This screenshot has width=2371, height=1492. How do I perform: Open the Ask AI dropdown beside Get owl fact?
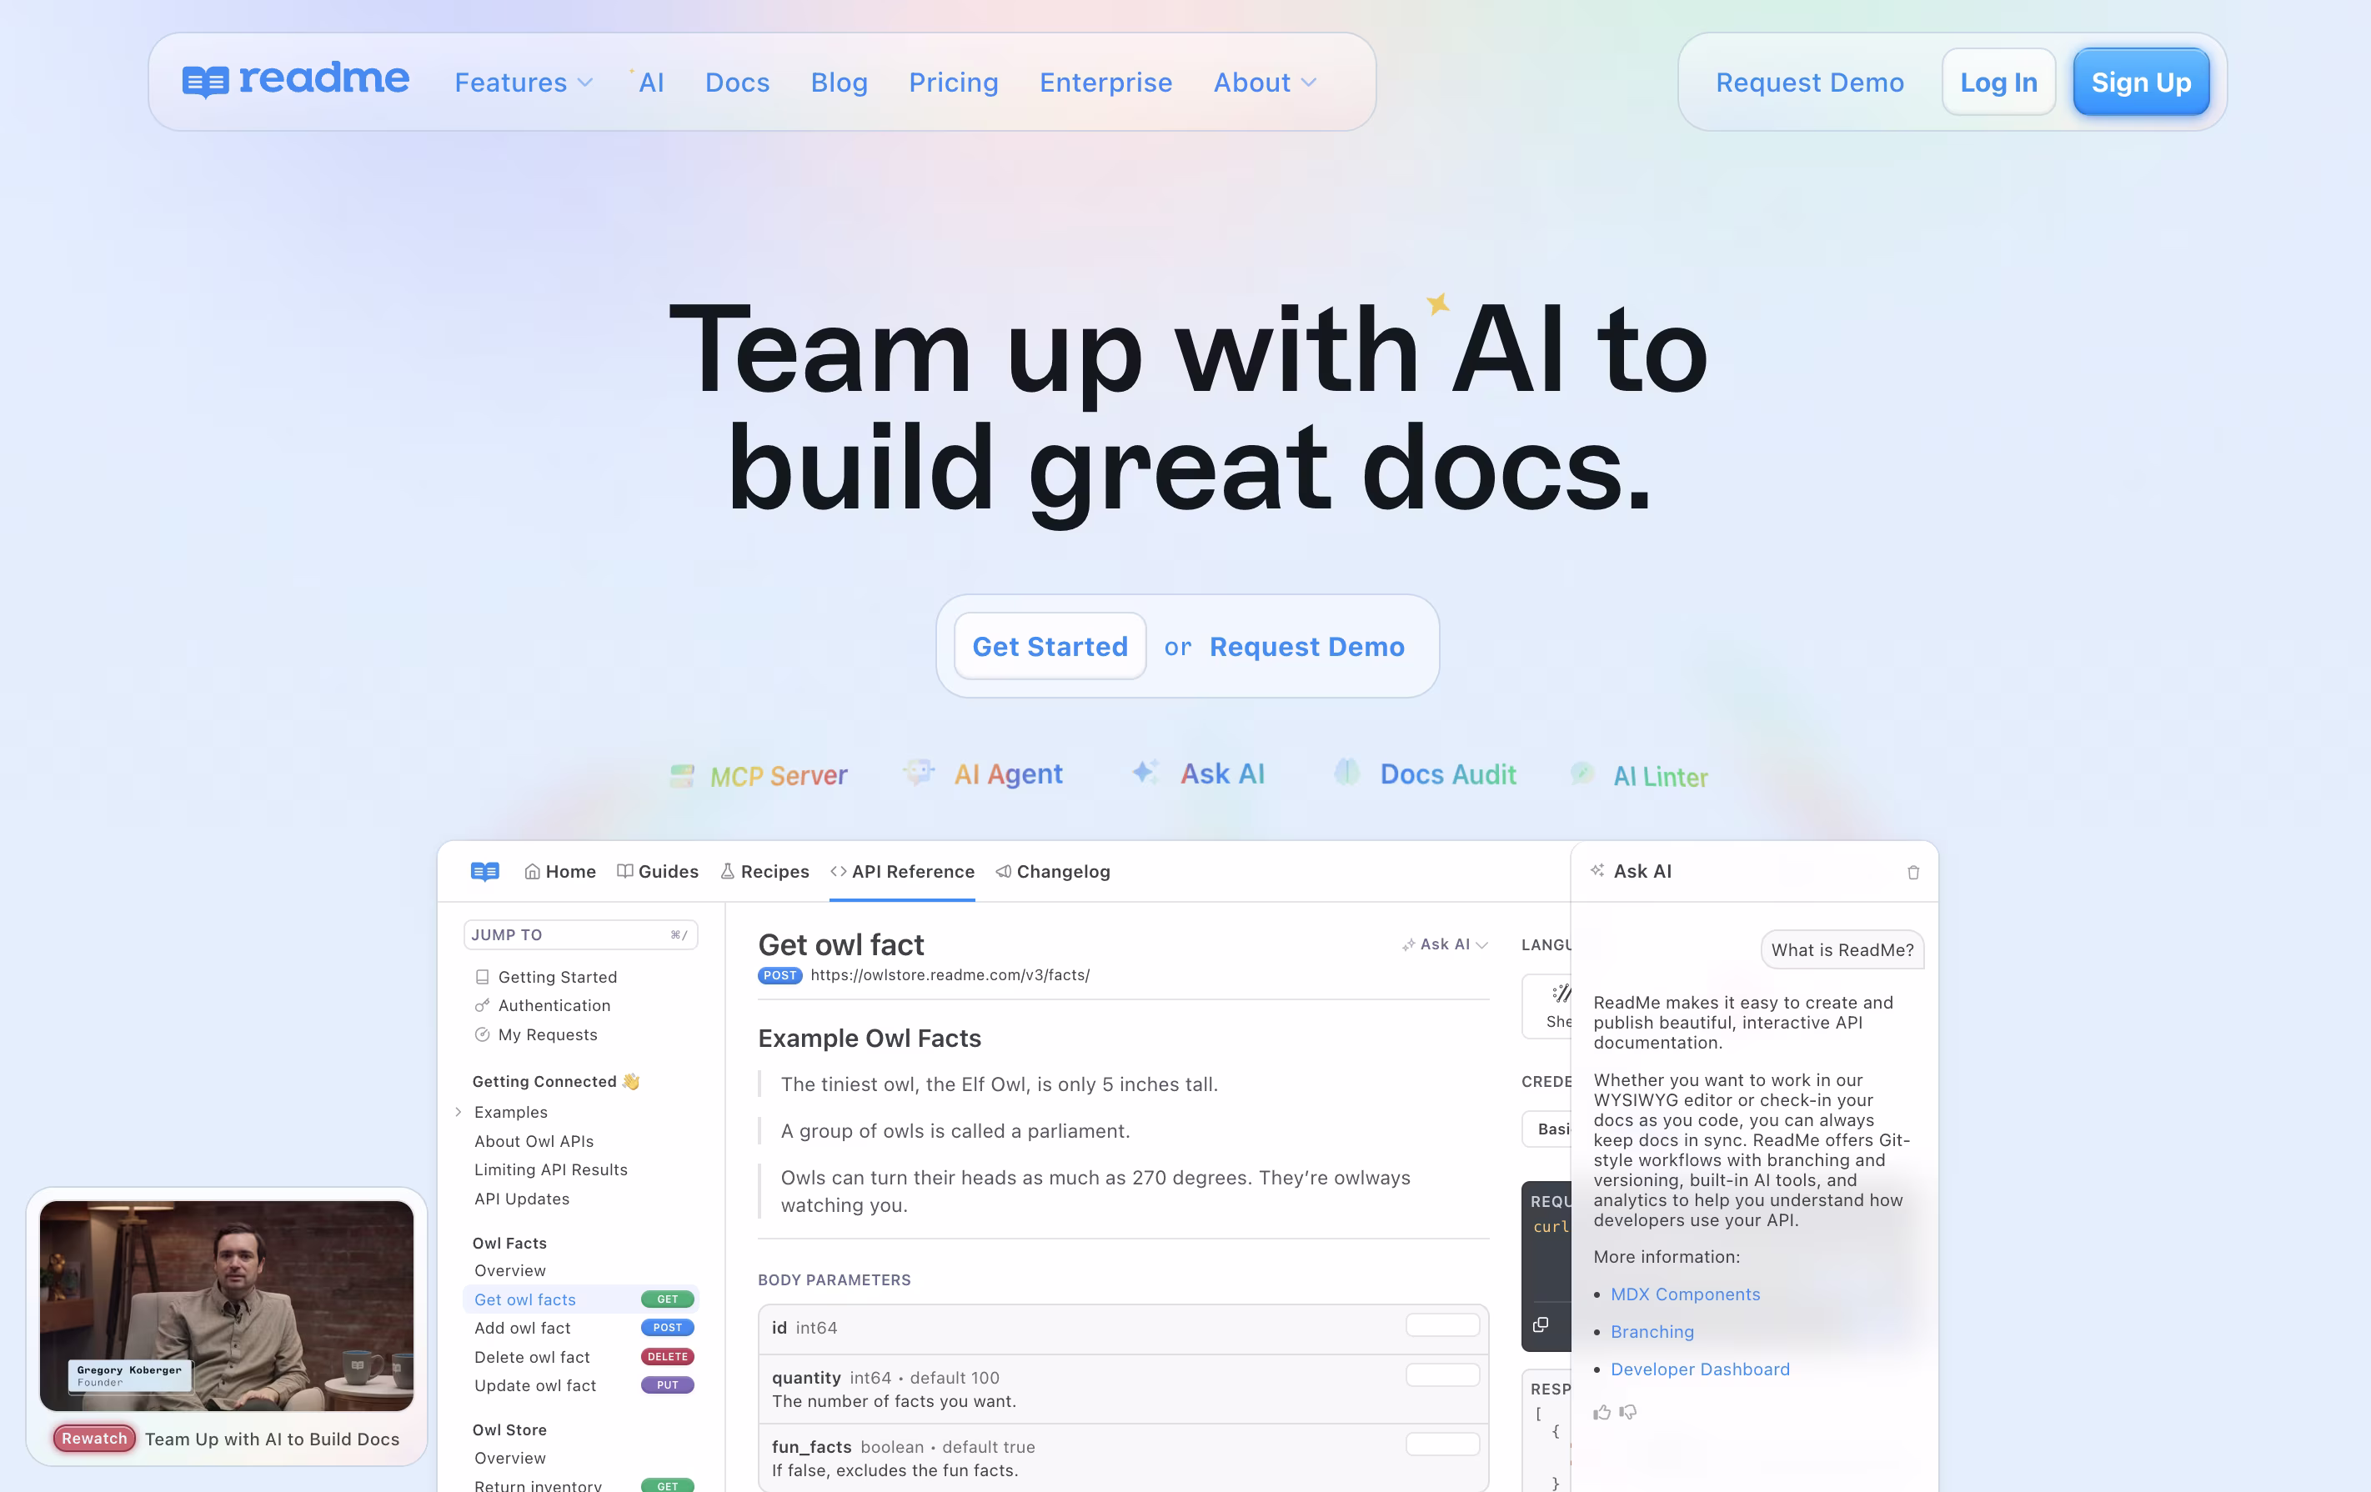1445,944
